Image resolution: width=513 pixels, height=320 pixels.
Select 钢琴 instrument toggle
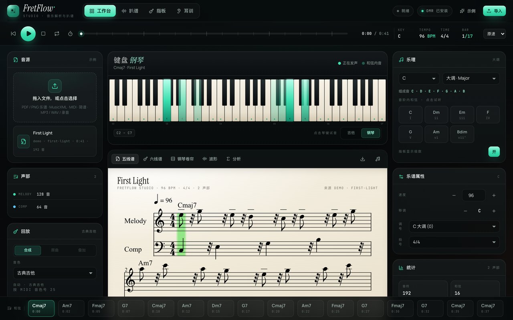pos(370,133)
